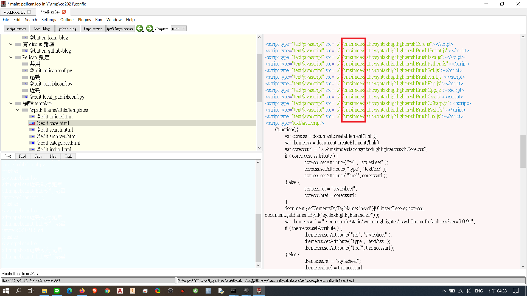This screenshot has width=527, height=296.
Task: Switch to the Find tab
Action: (23, 156)
